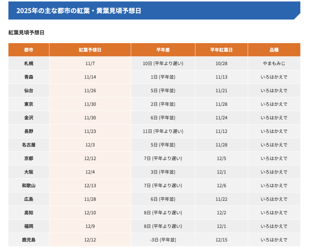
Task: Select the 紅葉予想日 column header
Action: (90, 50)
